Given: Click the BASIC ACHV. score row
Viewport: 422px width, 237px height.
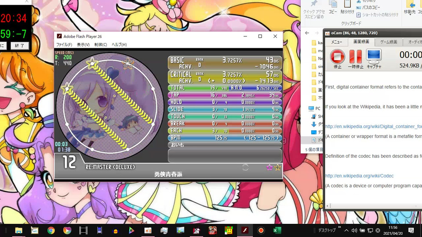Looking at the screenshot, I should (x=225, y=63).
